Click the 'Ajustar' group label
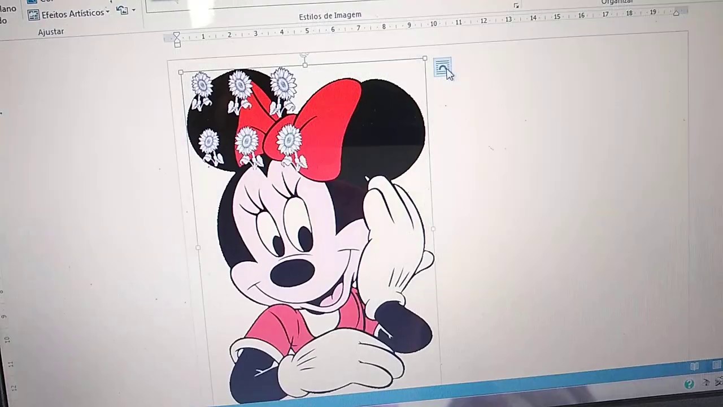 (51, 32)
